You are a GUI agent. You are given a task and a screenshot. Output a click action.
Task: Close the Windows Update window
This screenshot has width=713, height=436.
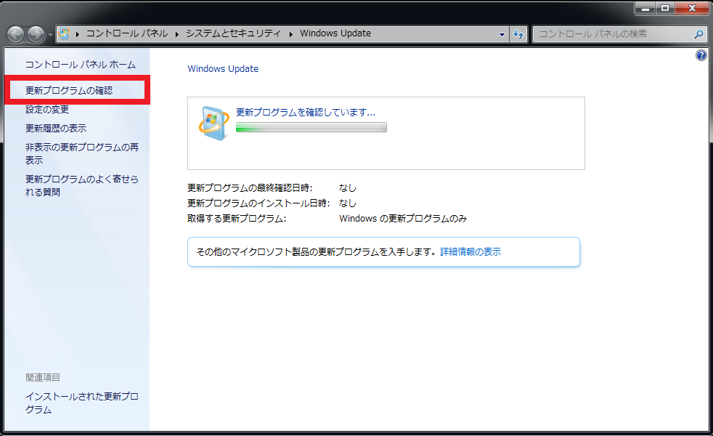coord(692,8)
